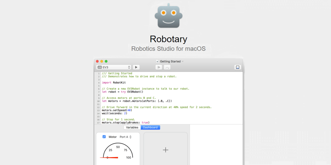The width and height of the screenshot is (331, 165).
Task: Click the Motor label in widget
Action: 112,137
